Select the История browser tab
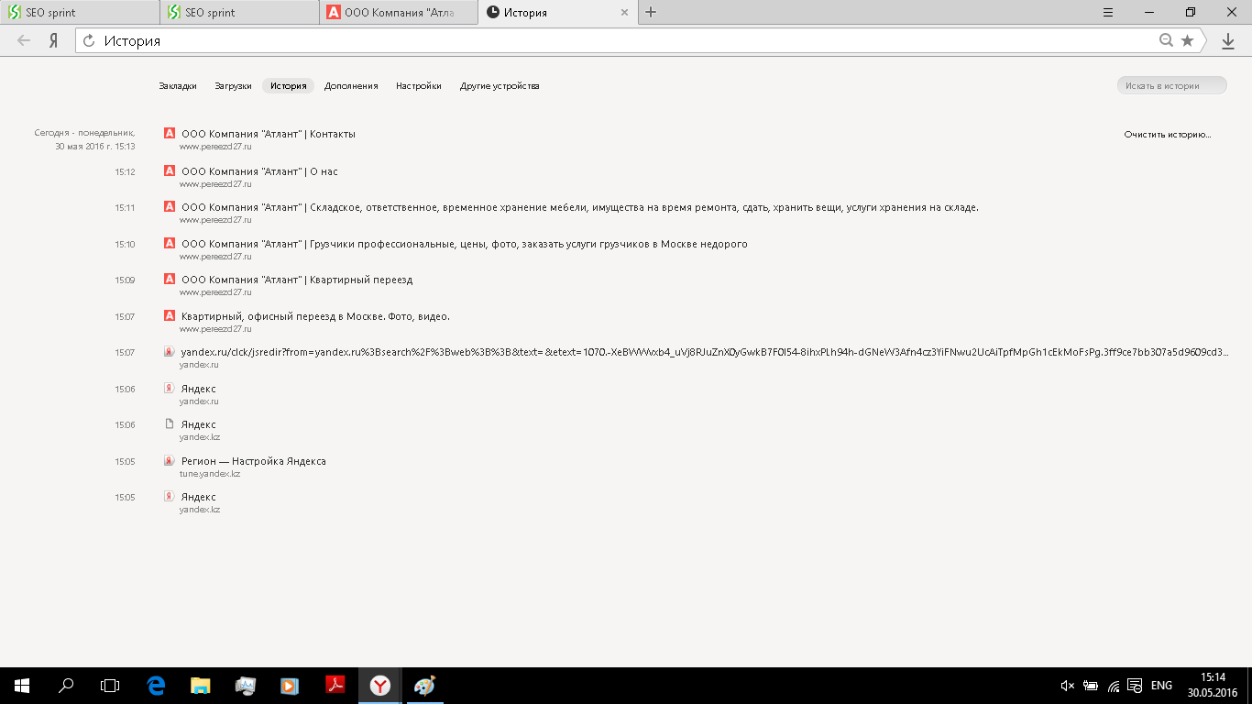1252x704 pixels. (x=557, y=13)
